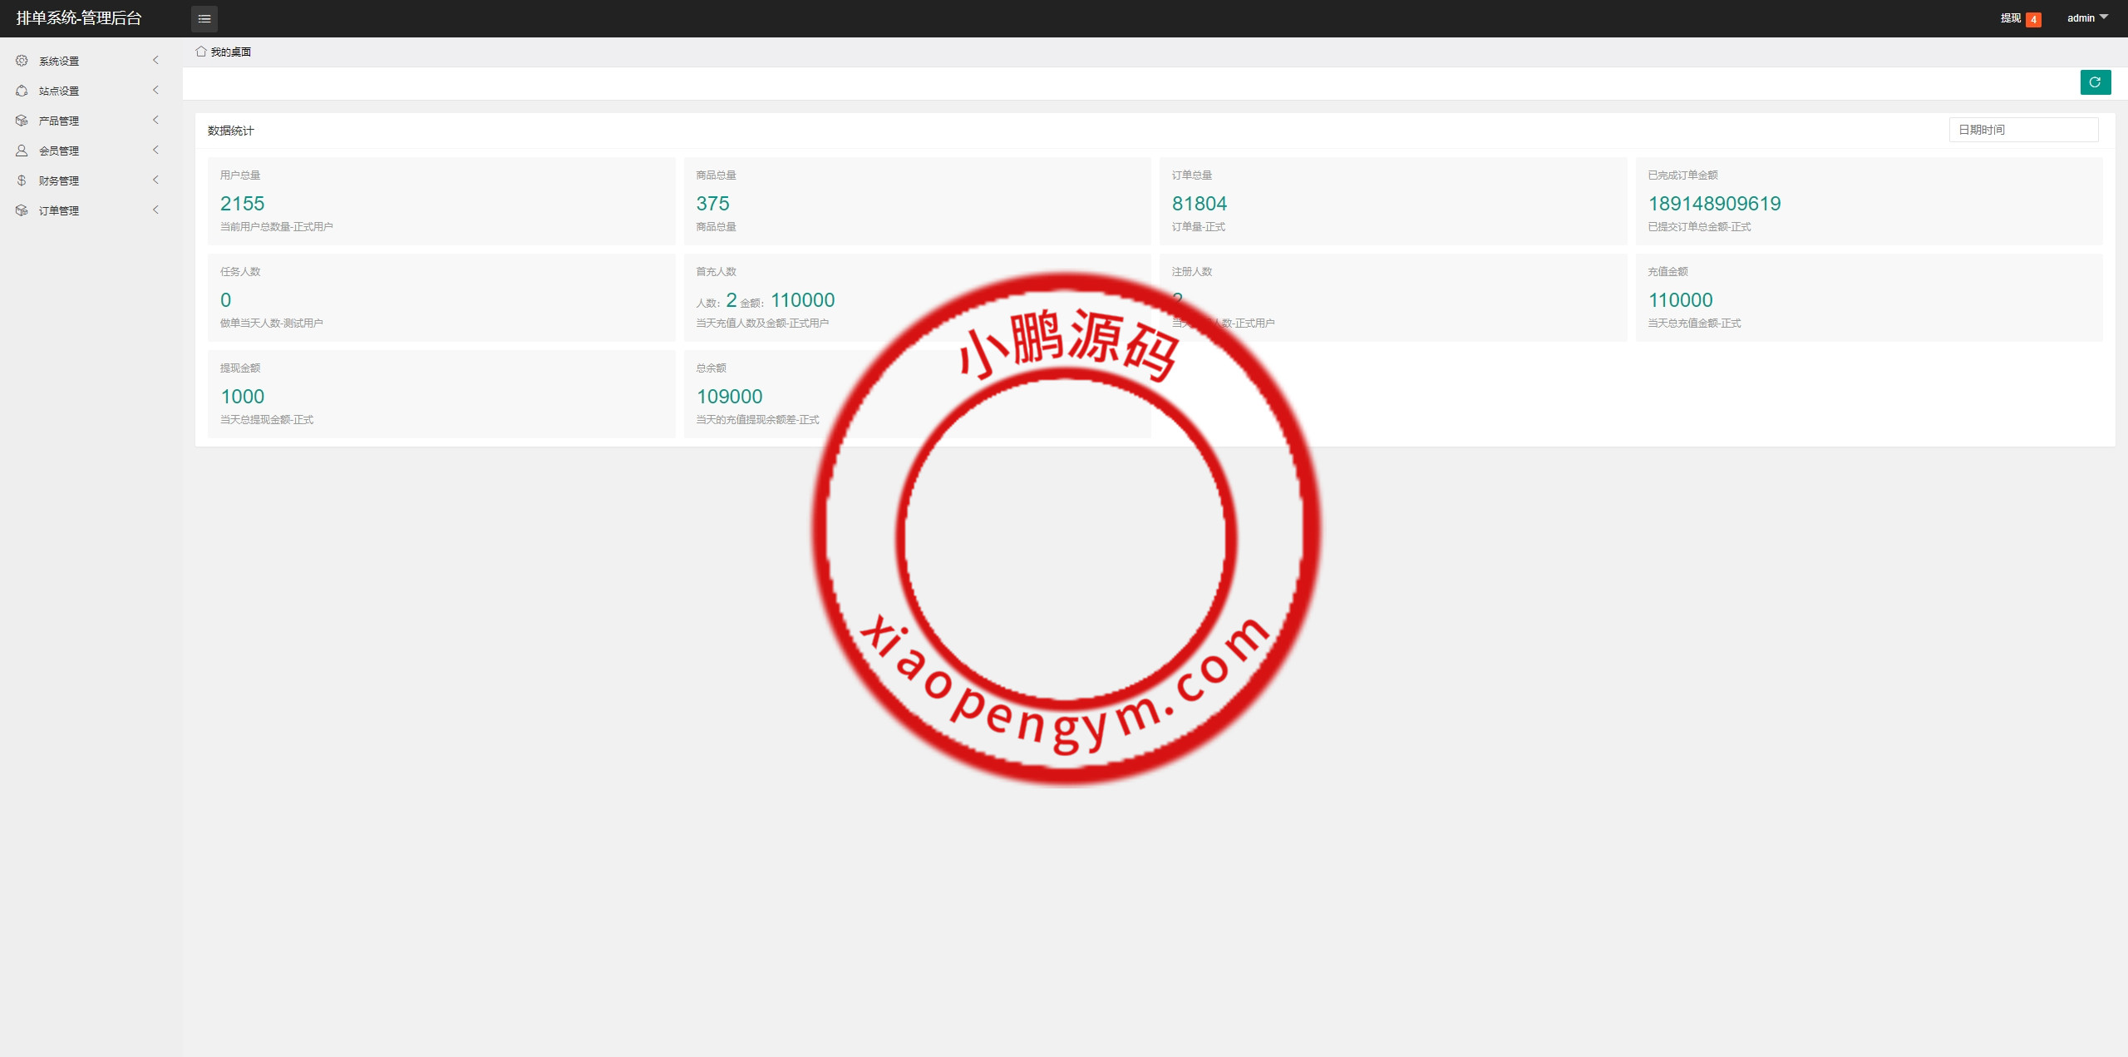2128x1057 pixels.
Task: Open the 产品管理 menu item
Action: point(59,121)
